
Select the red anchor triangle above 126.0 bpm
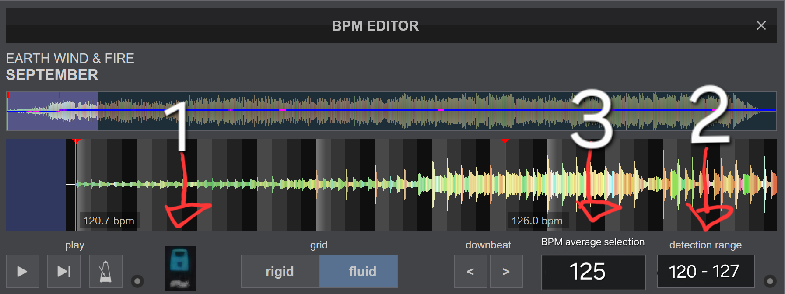click(x=505, y=141)
